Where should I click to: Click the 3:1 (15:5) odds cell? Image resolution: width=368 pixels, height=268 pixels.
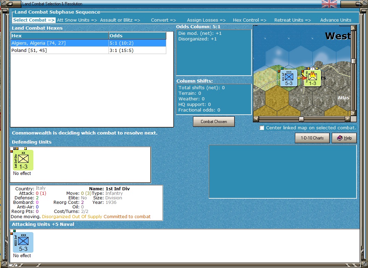137,50
